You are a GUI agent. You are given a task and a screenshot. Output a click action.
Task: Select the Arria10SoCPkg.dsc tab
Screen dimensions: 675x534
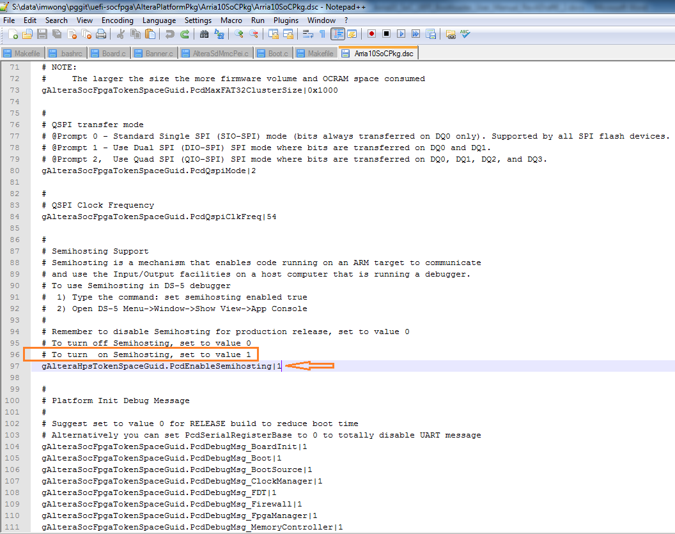click(378, 54)
